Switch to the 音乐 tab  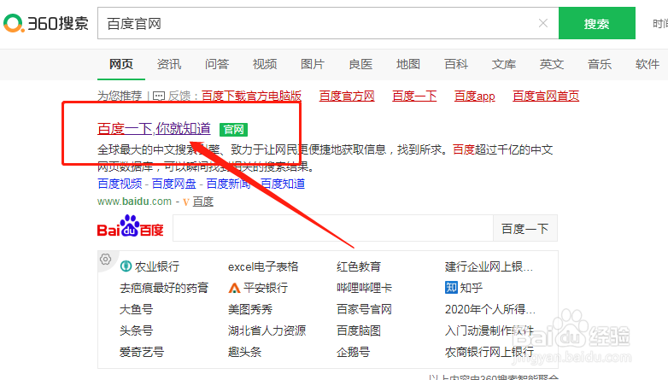click(600, 64)
